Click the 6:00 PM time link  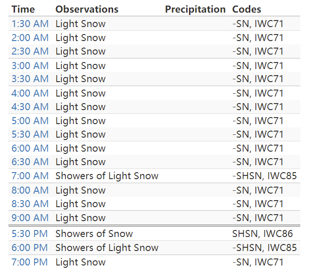(29, 248)
